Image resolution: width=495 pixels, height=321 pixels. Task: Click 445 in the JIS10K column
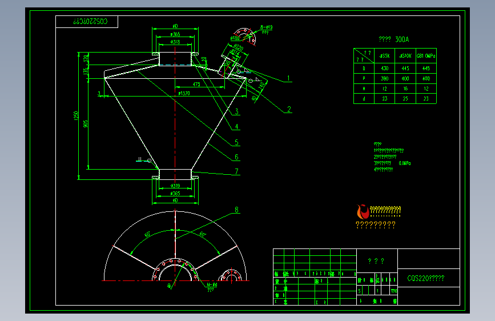[405, 68]
